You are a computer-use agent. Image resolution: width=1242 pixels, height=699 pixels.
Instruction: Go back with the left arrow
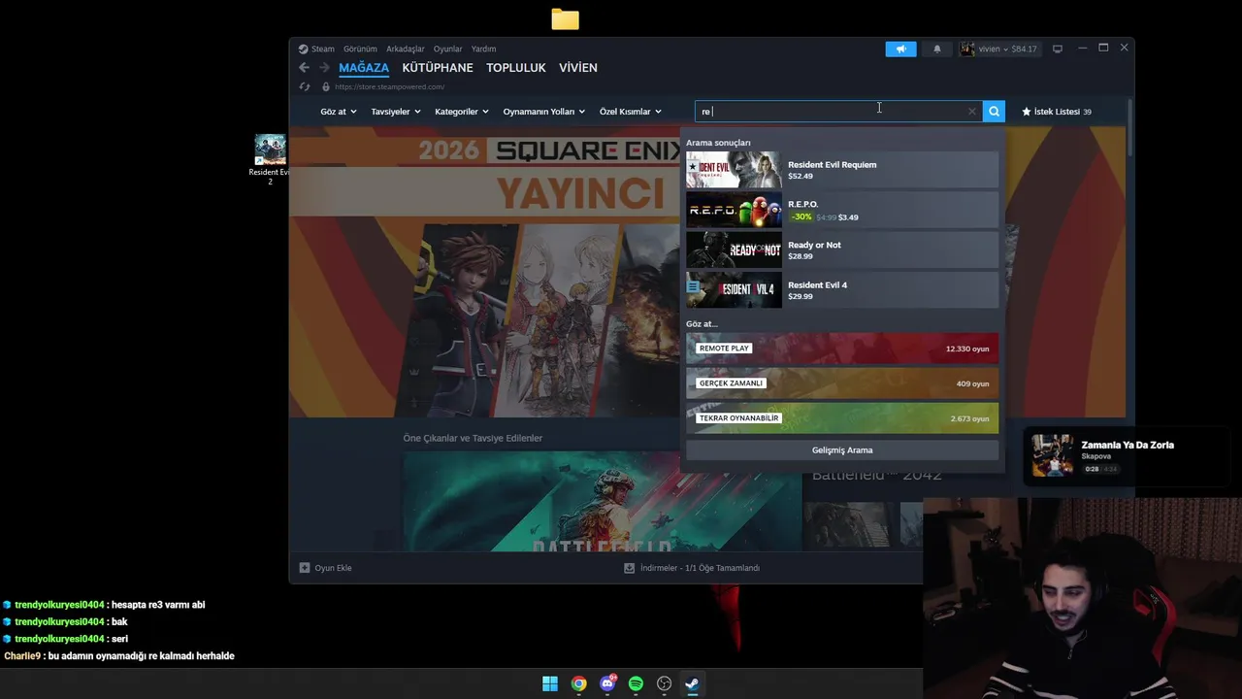(x=304, y=68)
